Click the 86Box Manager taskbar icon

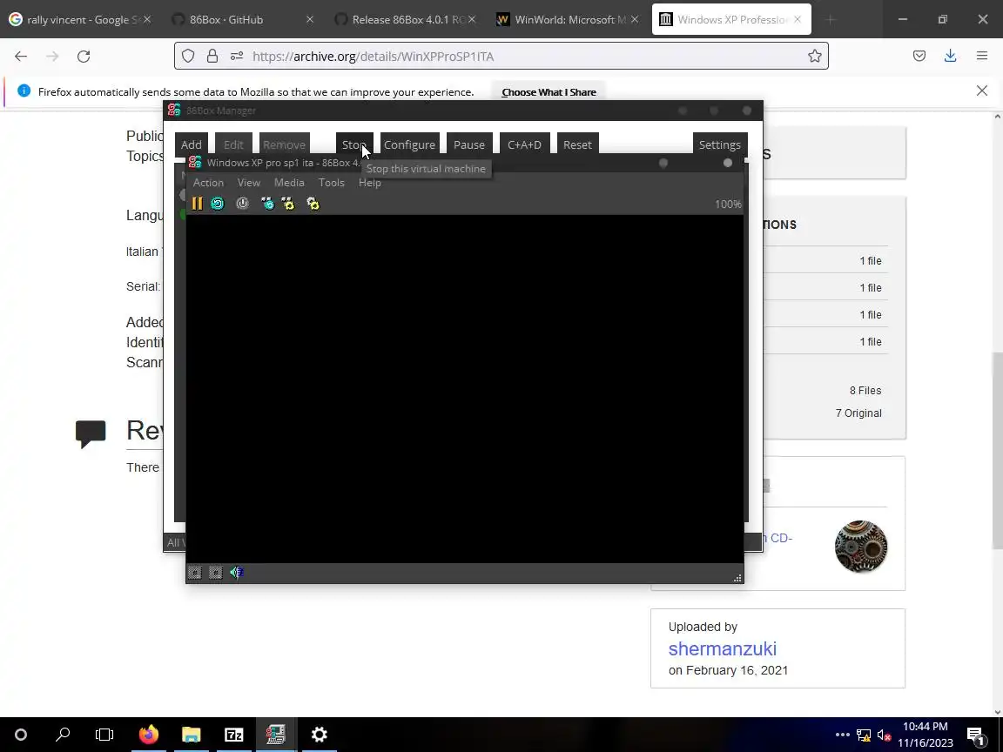coord(276,735)
